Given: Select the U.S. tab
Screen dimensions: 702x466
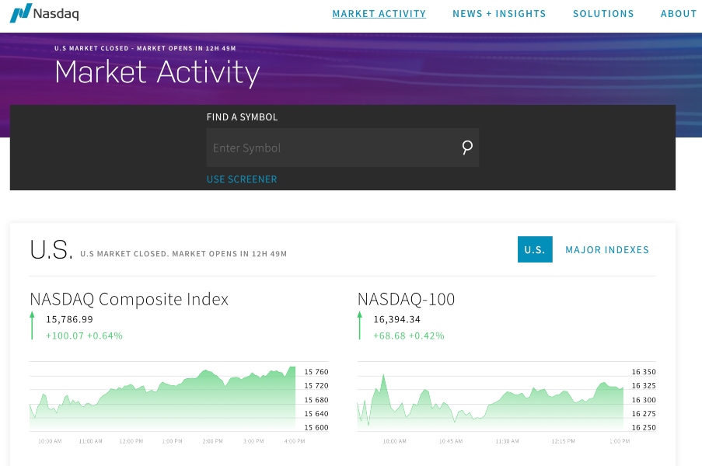Looking at the screenshot, I should (535, 249).
